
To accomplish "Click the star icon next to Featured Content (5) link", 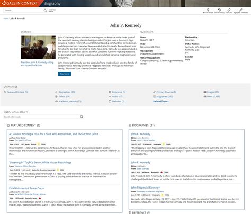I will click(x=5, y=92).
